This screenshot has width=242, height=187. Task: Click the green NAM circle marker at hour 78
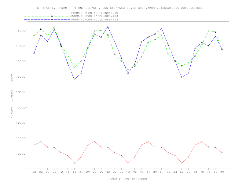tap(209, 31)
